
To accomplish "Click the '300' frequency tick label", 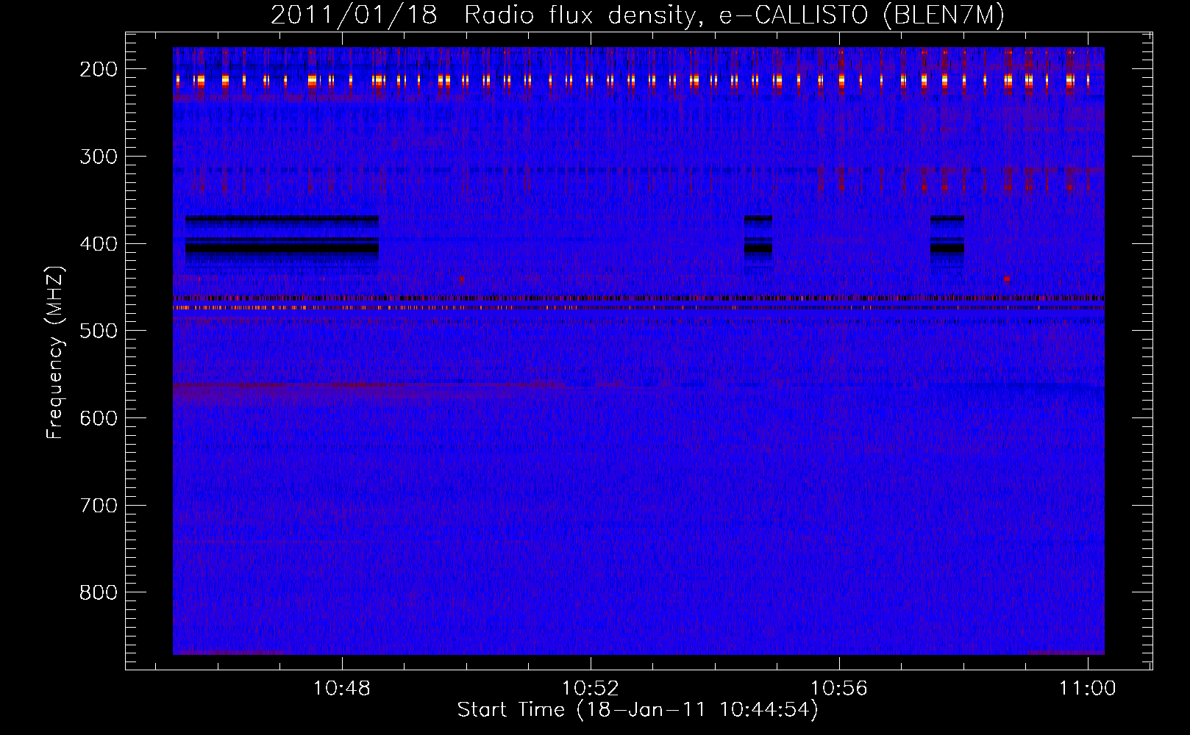I will [99, 157].
